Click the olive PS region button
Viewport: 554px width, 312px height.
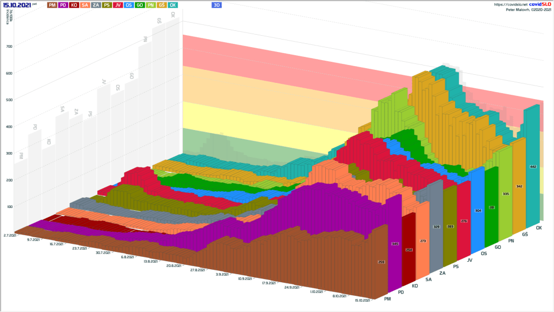[x=107, y=5]
